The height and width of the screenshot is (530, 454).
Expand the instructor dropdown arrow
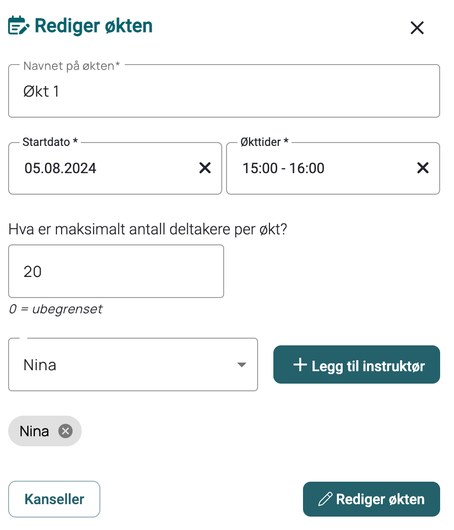(x=241, y=364)
